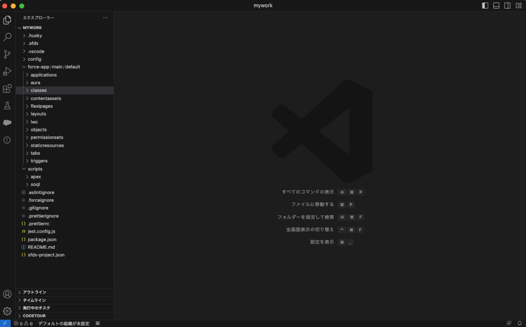
Task: Toggle the bottom panel visibility
Action: [496, 6]
